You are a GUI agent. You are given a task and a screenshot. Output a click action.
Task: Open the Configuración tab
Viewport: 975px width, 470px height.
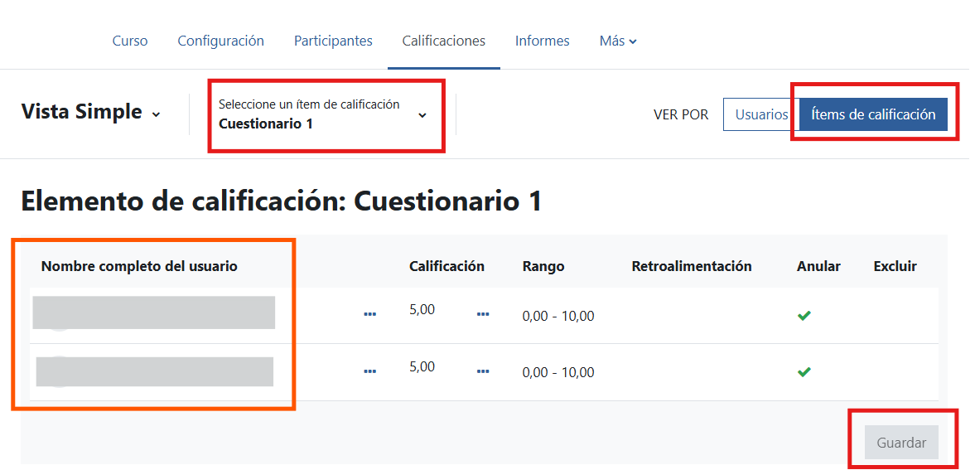click(220, 41)
